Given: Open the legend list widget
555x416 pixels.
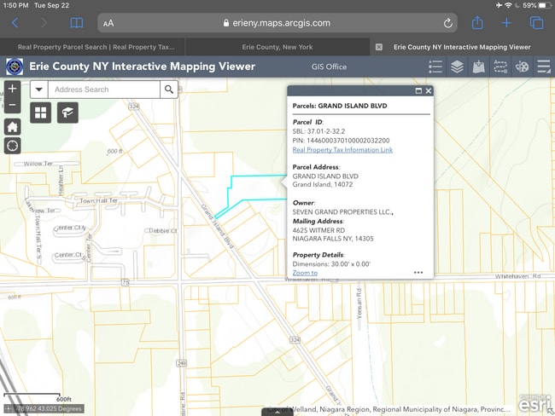Looking at the screenshot, I should (435, 67).
